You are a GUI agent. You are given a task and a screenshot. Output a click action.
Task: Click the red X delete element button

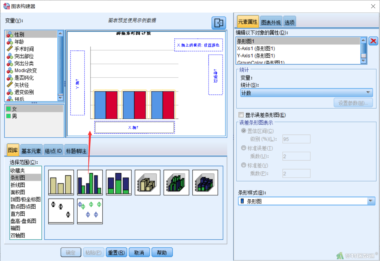[373, 41]
